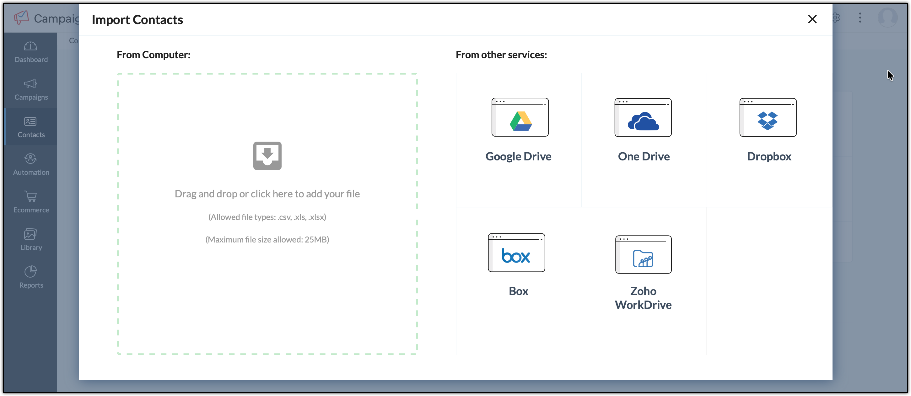The image size is (911, 396).
Task: Click drag and drop file upload text
Action: click(267, 194)
